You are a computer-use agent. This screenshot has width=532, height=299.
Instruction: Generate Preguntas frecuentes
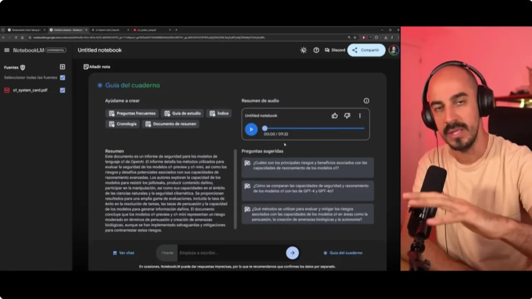(132, 113)
